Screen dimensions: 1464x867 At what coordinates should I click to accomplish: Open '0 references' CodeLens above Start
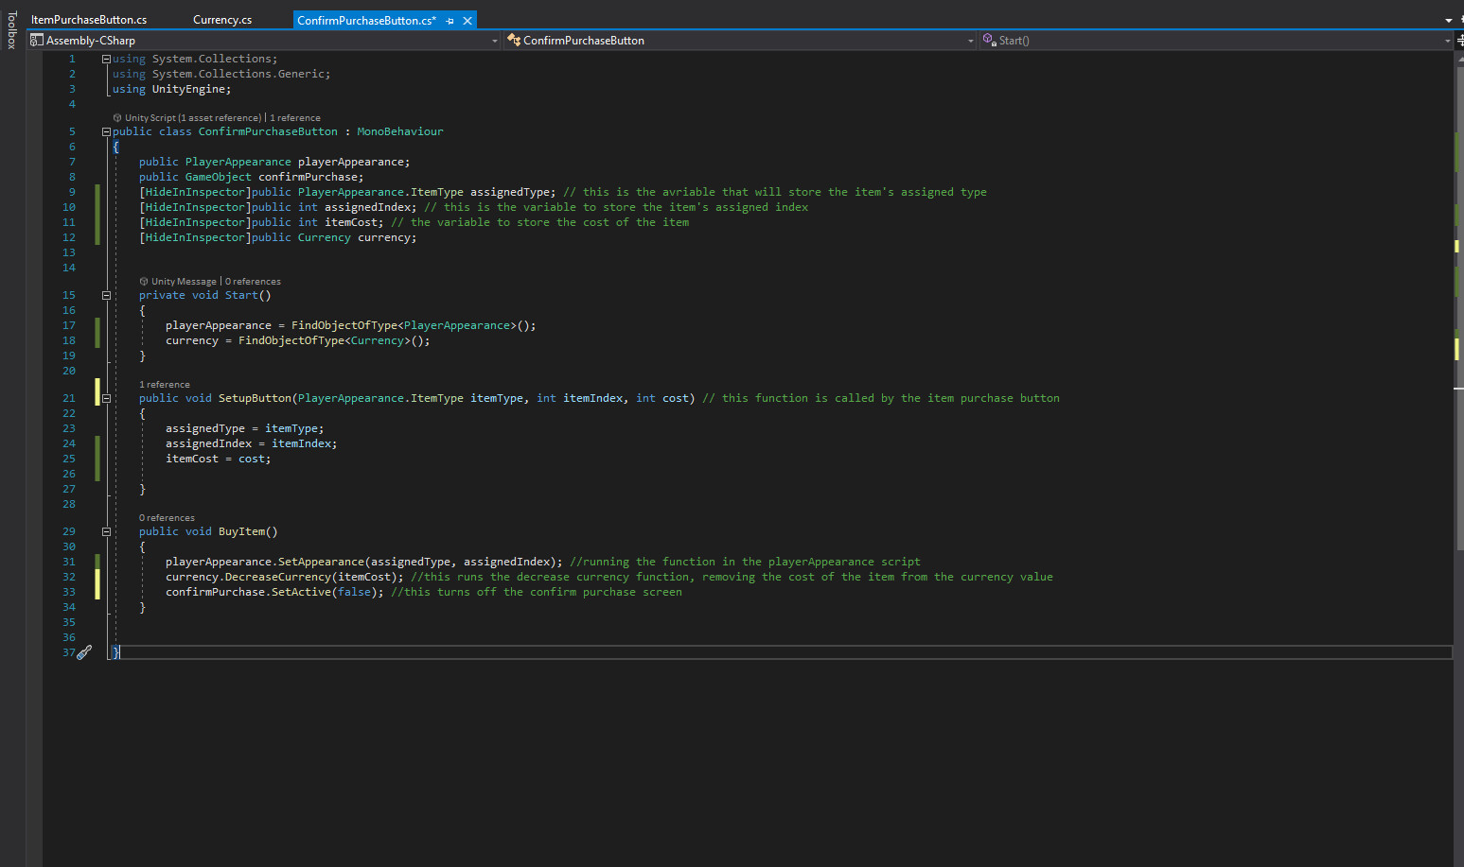tap(253, 282)
